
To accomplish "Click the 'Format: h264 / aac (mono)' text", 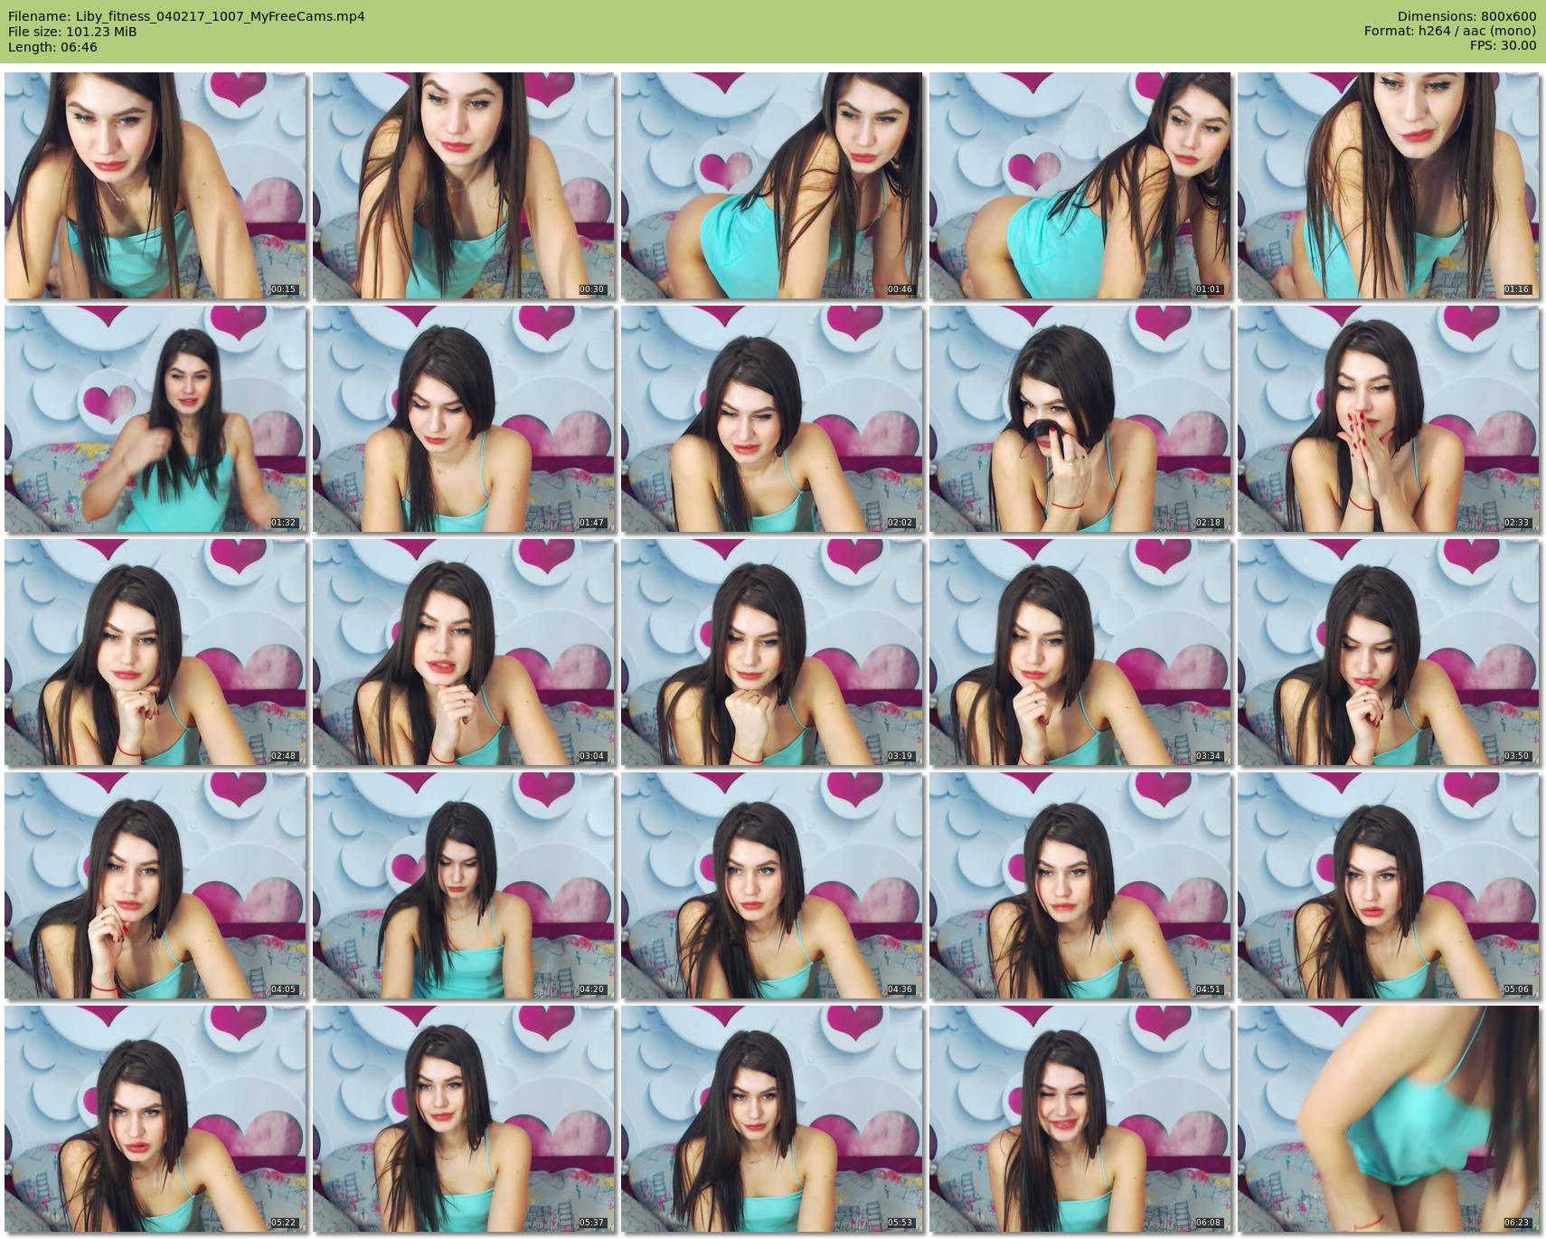I will 1450,32.
